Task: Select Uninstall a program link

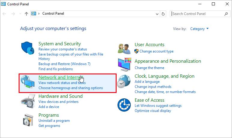Action: point(54,121)
